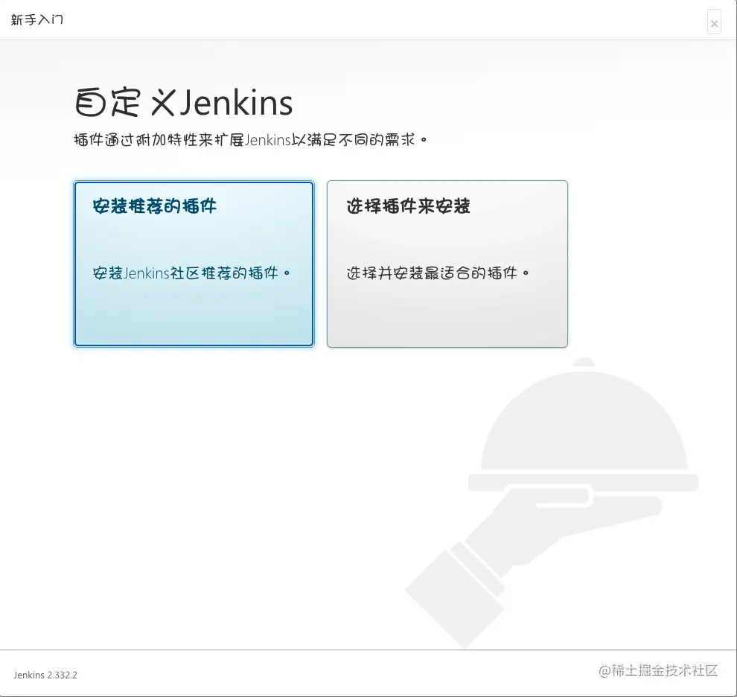Click the 自定义Jenkins heading

184,102
